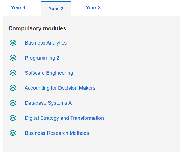Switch to the Year 1 tab

(x=18, y=8)
